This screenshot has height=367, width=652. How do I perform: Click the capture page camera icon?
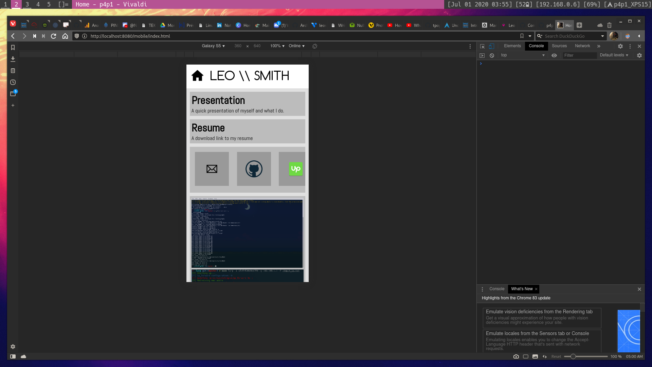(x=516, y=356)
